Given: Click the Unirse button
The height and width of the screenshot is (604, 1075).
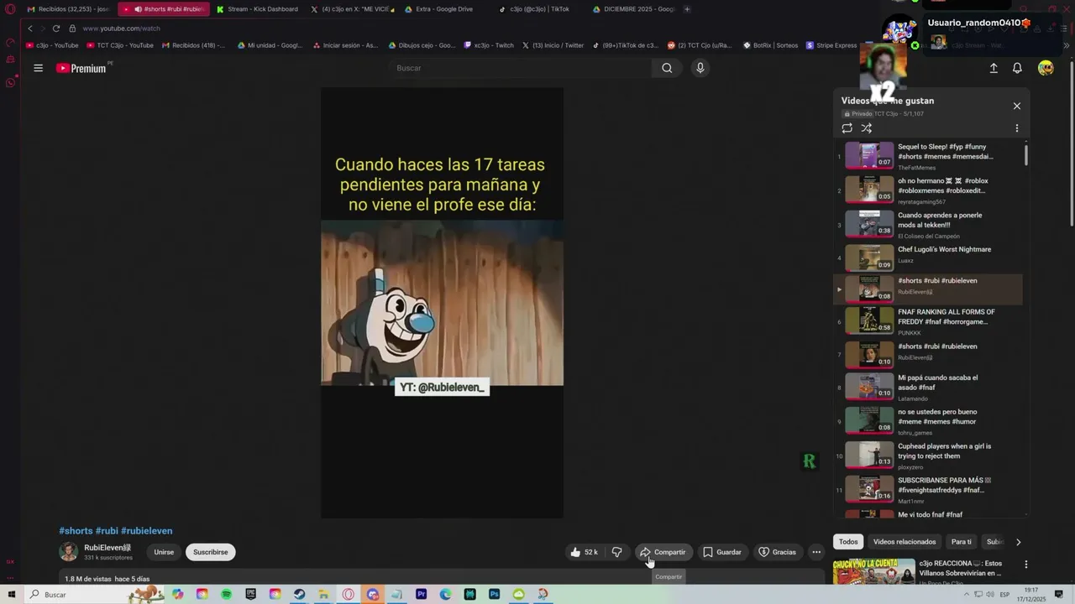Looking at the screenshot, I should 164,552.
